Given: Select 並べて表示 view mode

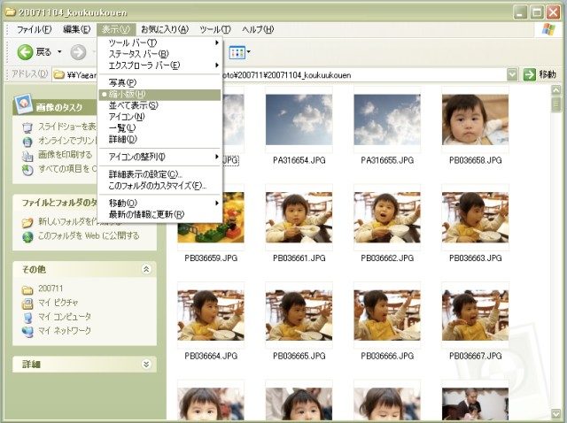Looking at the screenshot, I should 133,105.
